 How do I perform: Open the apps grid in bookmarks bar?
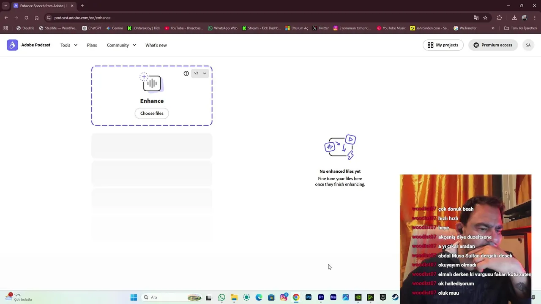coord(5,28)
